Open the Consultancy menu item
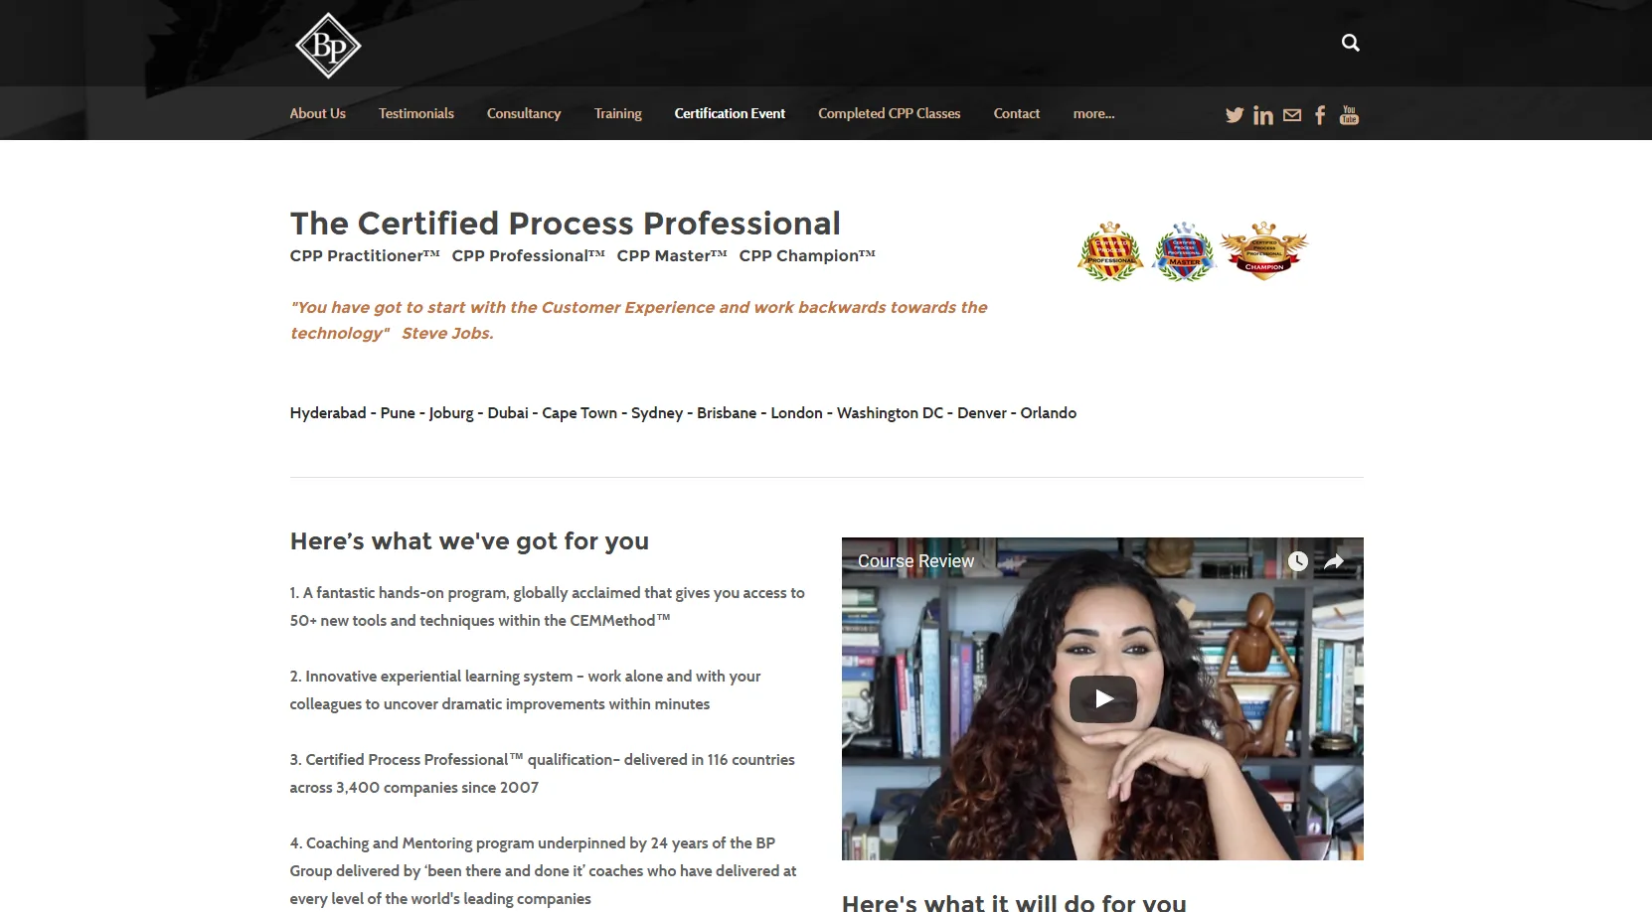This screenshot has height=912, width=1652. pyautogui.click(x=524, y=113)
